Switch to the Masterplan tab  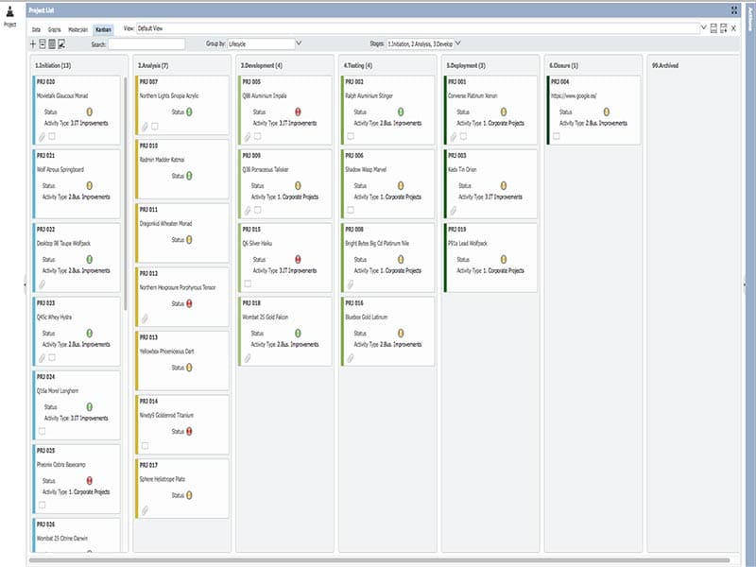[x=77, y=29]
